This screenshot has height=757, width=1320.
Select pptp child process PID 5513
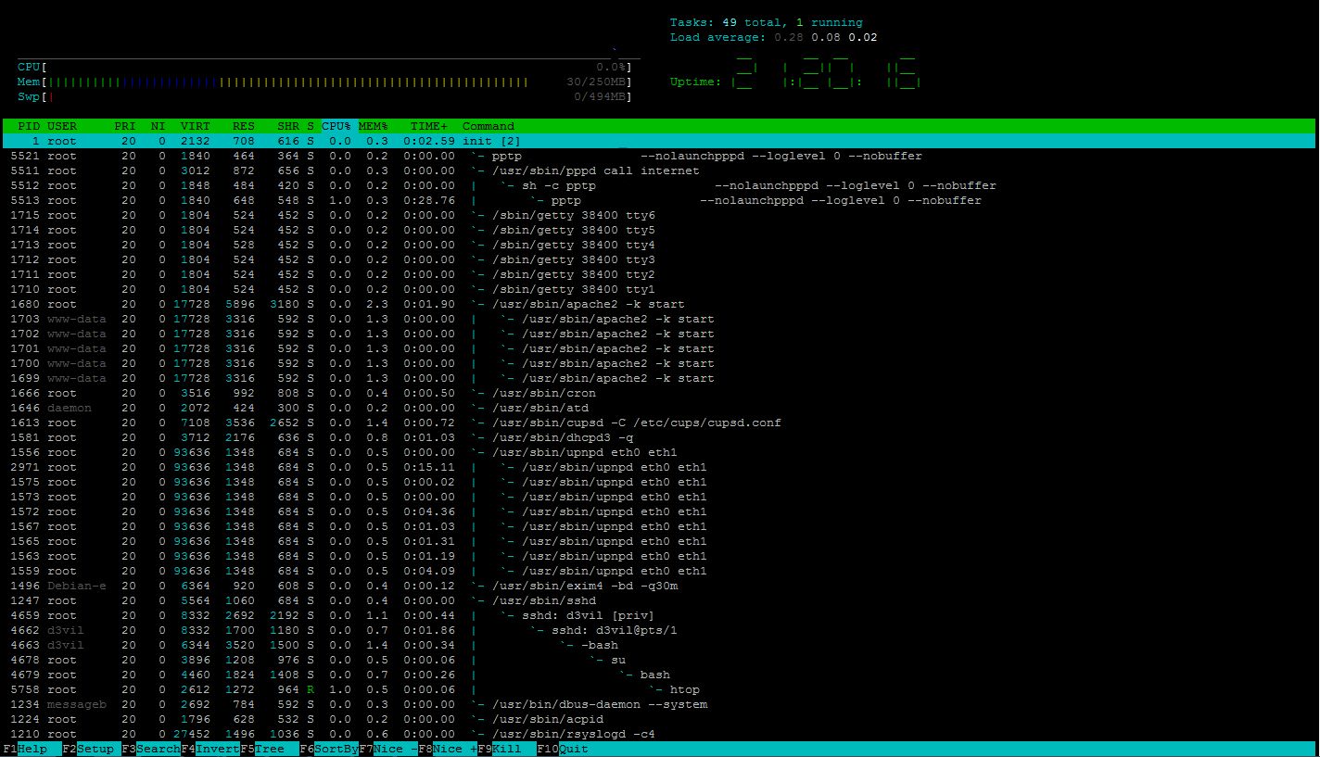pos(659,200)
